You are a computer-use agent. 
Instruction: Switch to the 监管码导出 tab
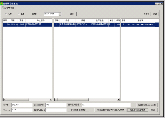tap(8, 8)
